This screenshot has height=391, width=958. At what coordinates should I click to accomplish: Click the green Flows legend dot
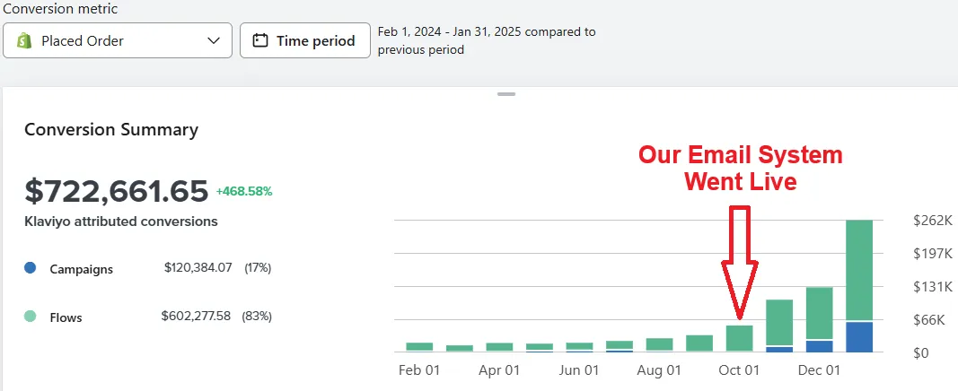[31, 317]
